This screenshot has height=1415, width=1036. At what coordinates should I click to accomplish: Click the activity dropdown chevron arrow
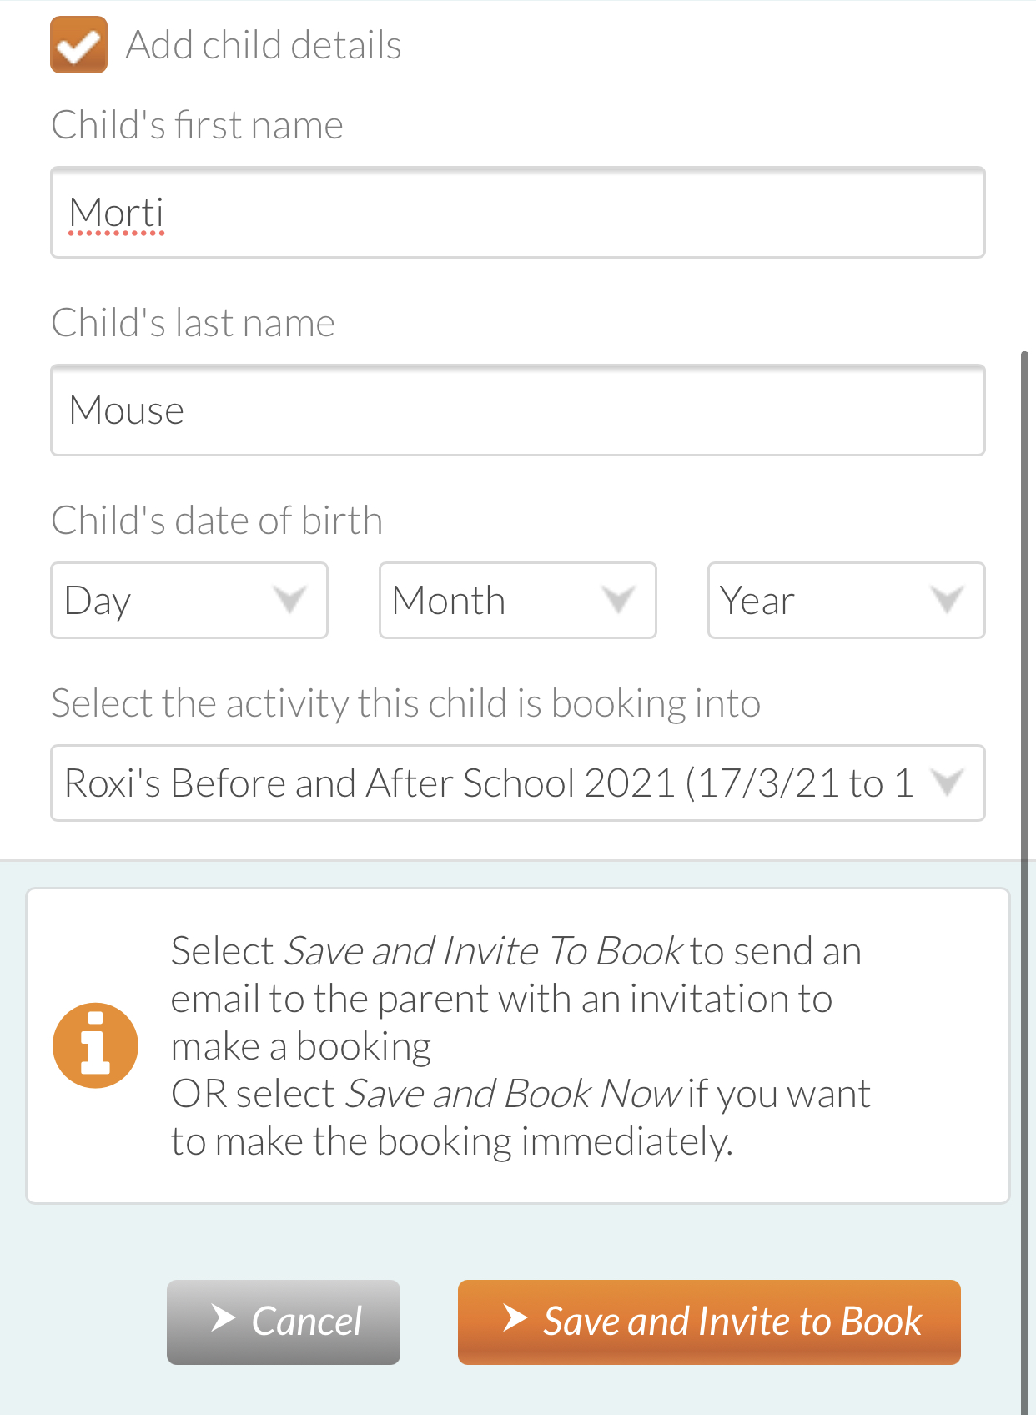947,783
